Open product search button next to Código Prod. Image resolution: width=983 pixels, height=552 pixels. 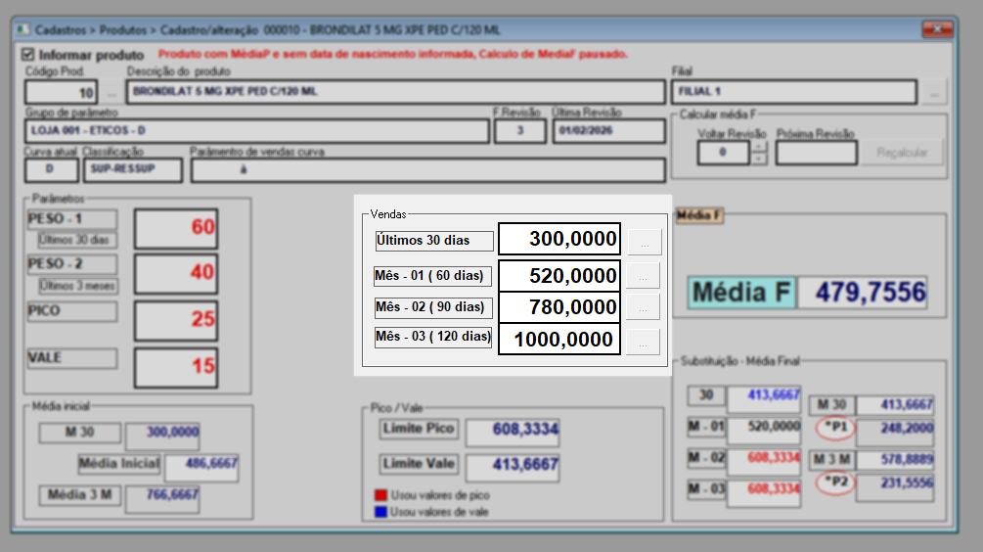click(x=112, y=93)
